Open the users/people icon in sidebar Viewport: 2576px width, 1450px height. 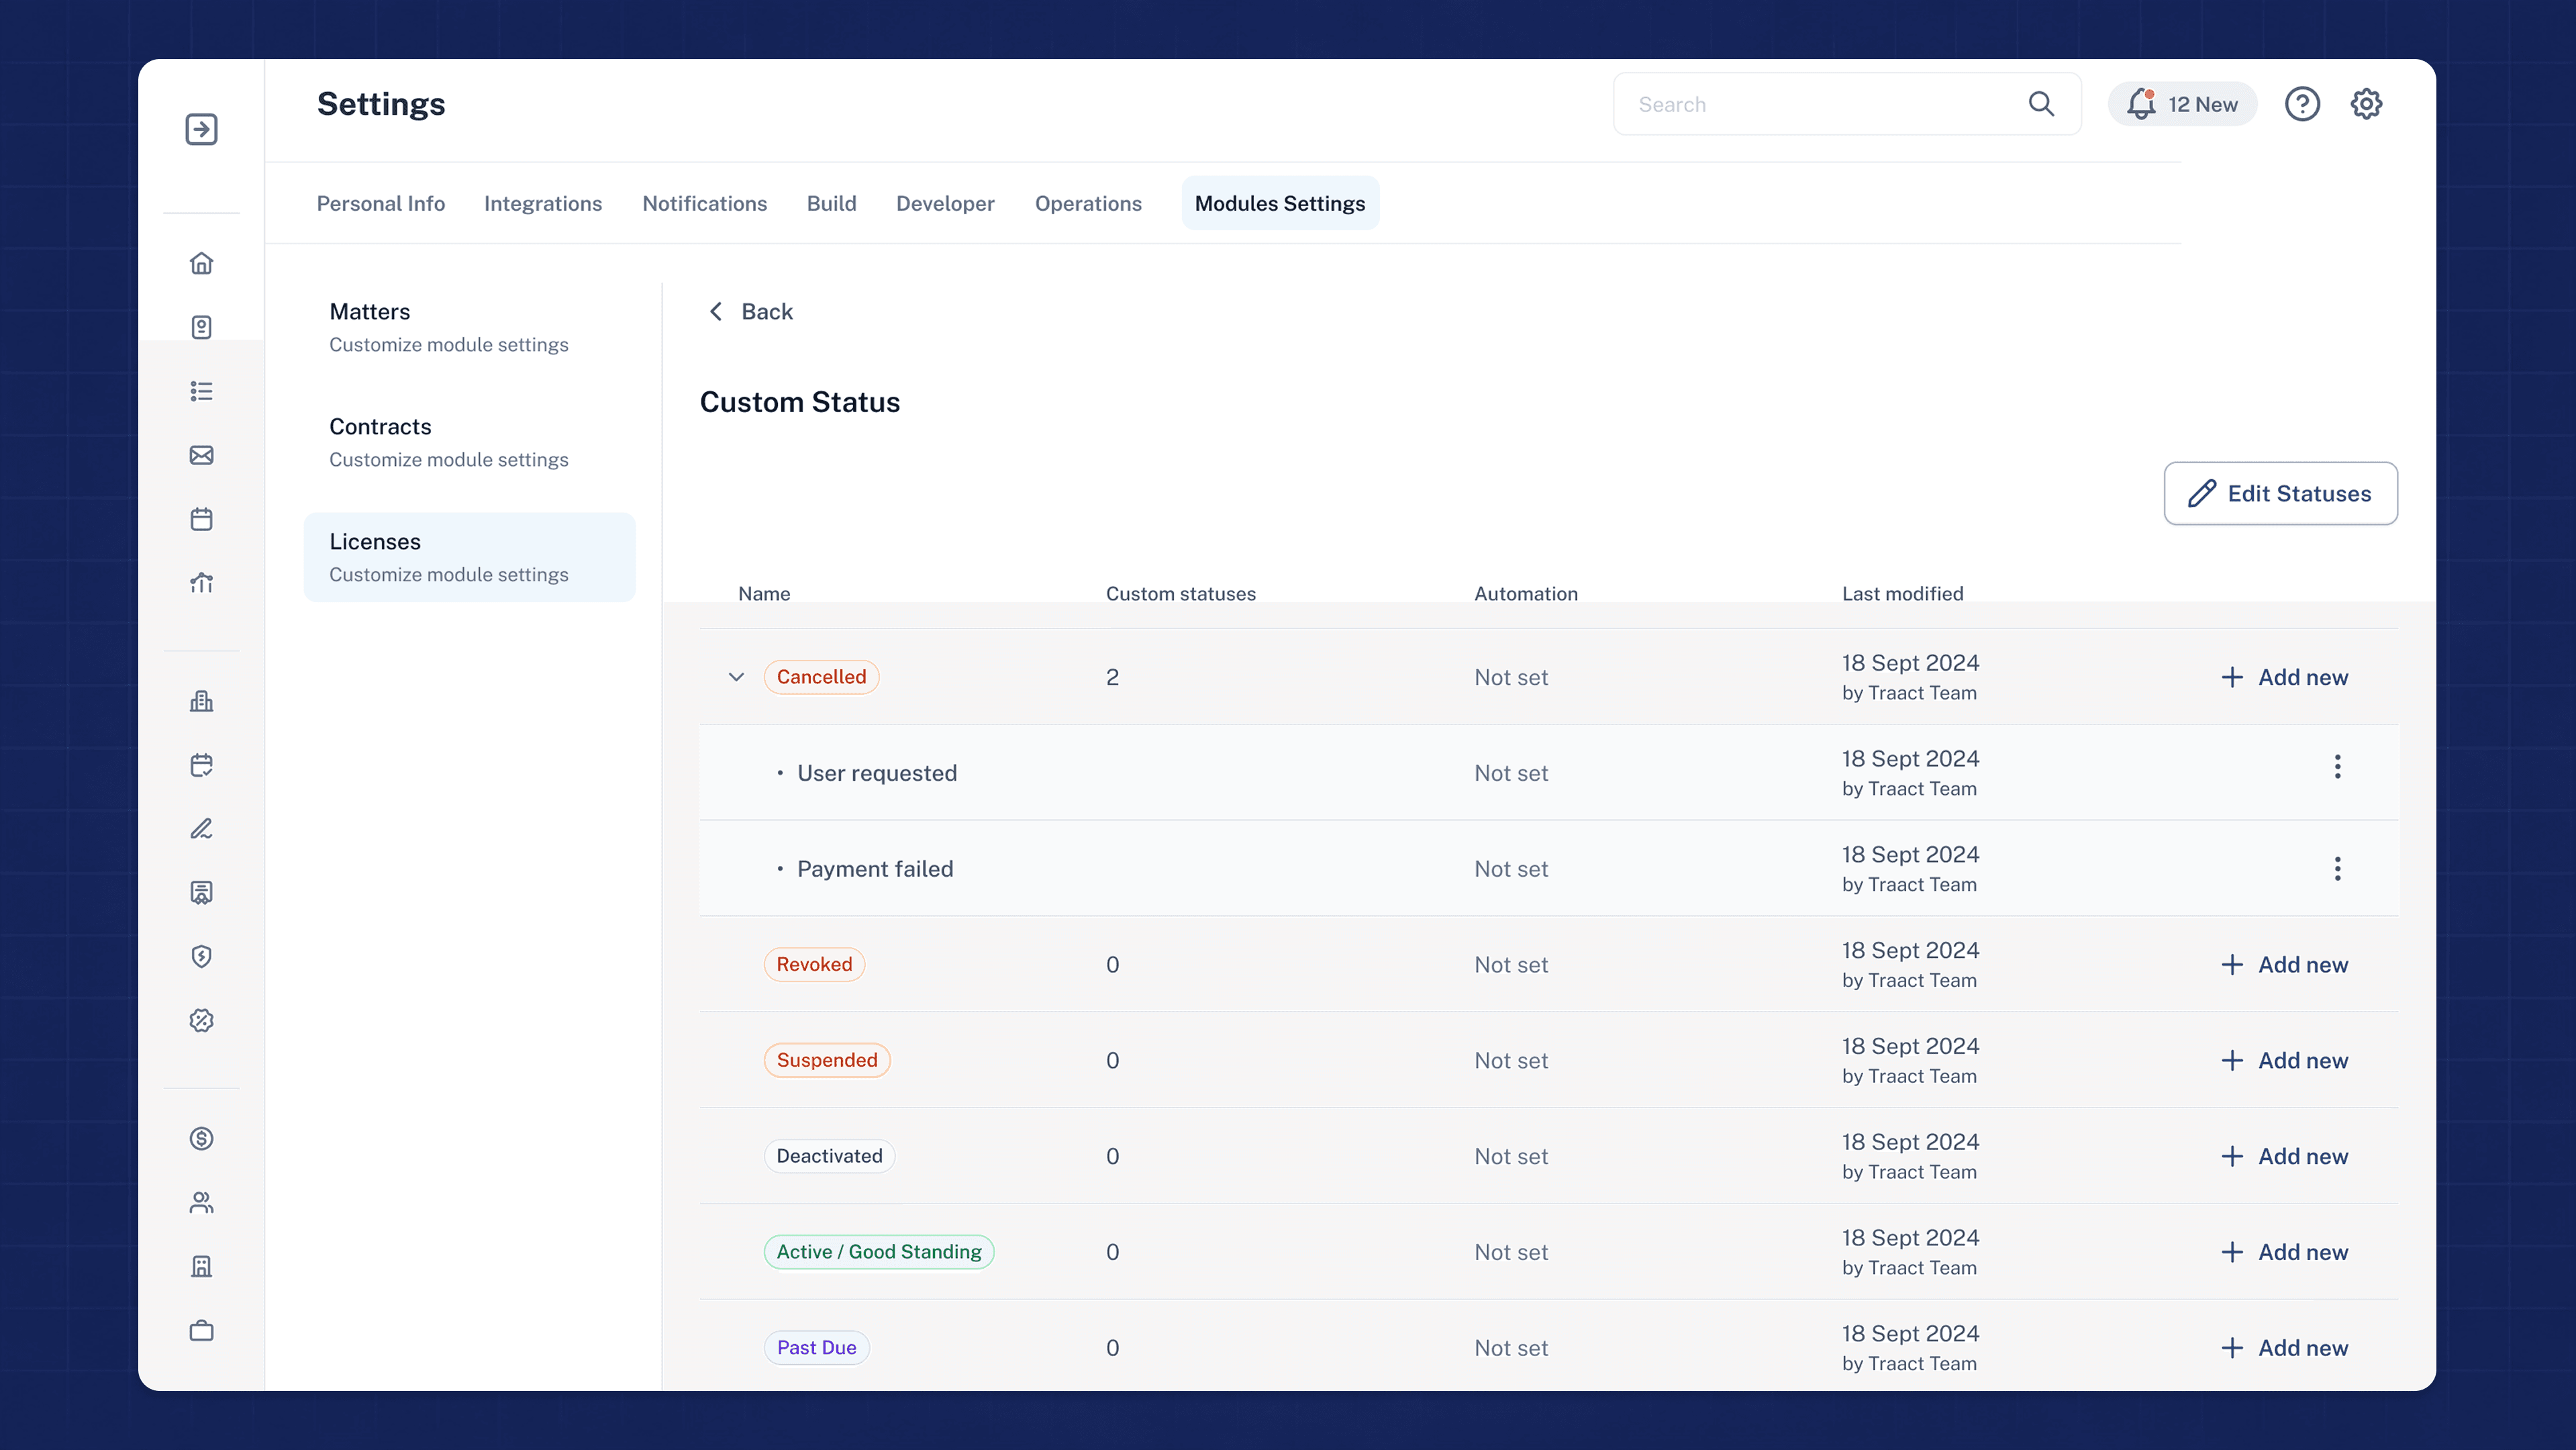[x=201, y=1203]
